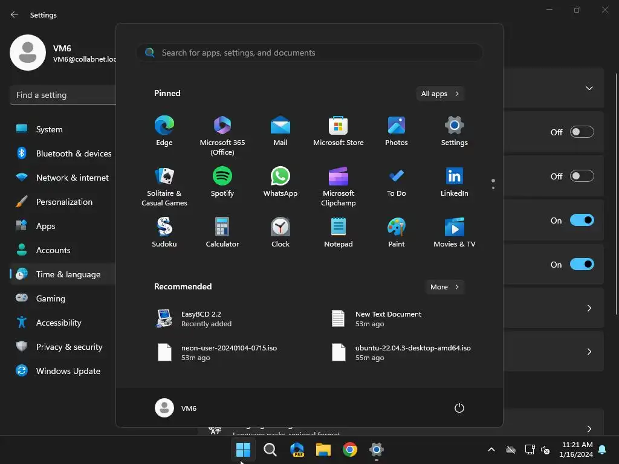Open File Explorer from the taskbar
The width and height of the screenshot is (619, 464).
tap(323, 449)
